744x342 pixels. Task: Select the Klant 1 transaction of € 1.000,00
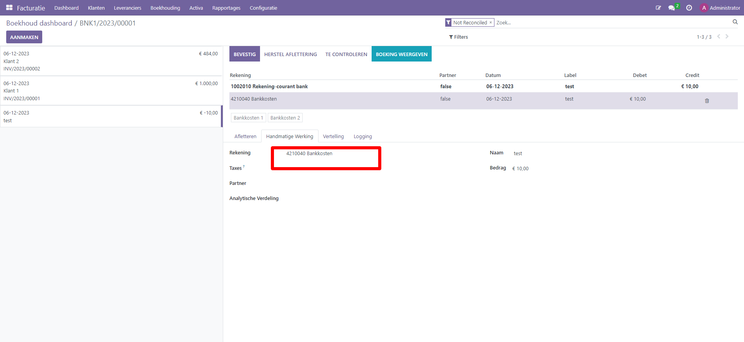111,91
